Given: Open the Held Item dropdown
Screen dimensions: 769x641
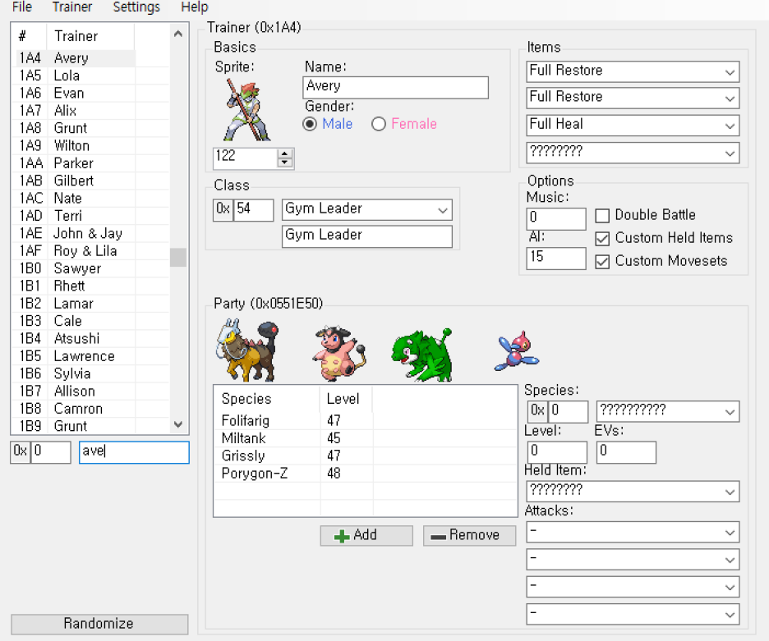Looking at the screenshot, I should [730, 492].
